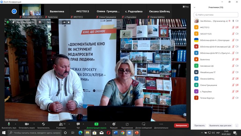
Task: Open Participants icon in bottom toolbar
Action: tap(61, 124)
